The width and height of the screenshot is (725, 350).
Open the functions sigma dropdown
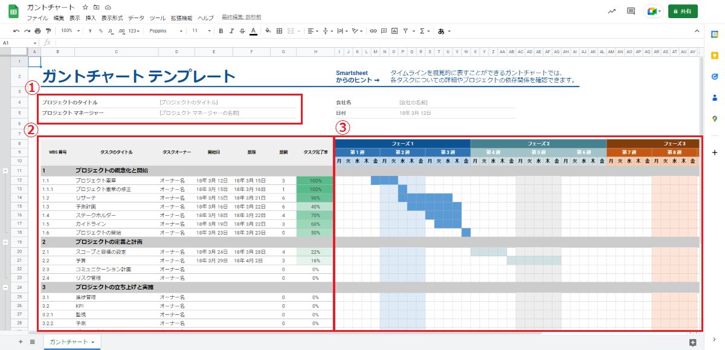point(424,30)
